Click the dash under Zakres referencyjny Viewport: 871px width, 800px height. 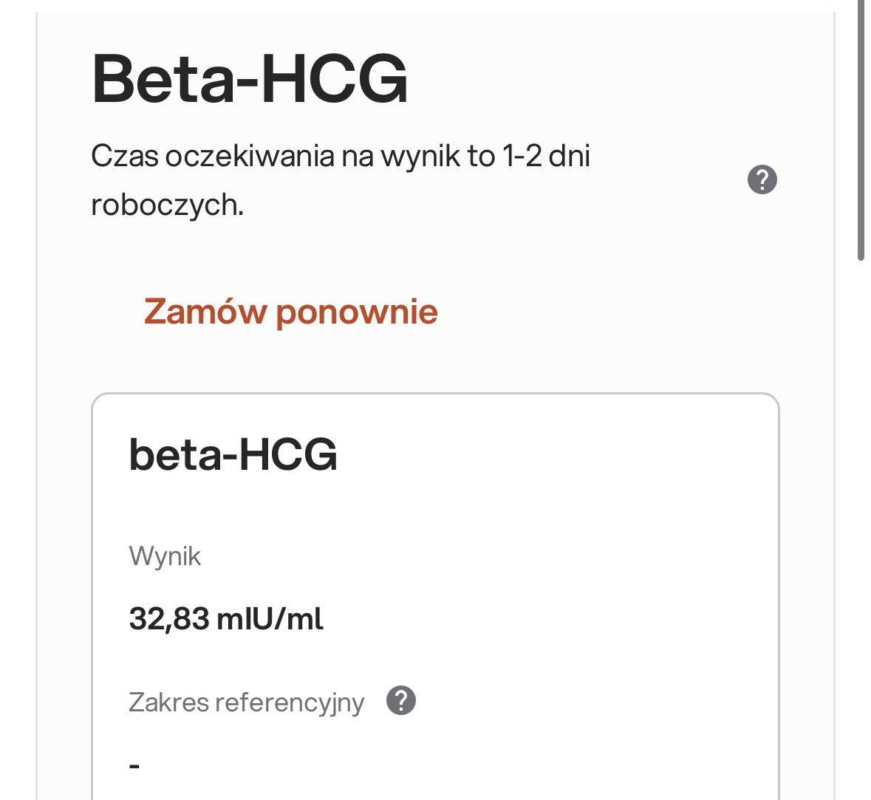(134, 765)
